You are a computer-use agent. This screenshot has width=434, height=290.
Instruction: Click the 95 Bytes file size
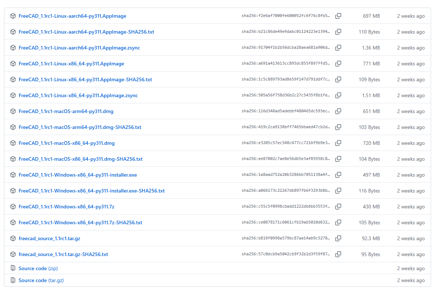[x=371, y=254]
